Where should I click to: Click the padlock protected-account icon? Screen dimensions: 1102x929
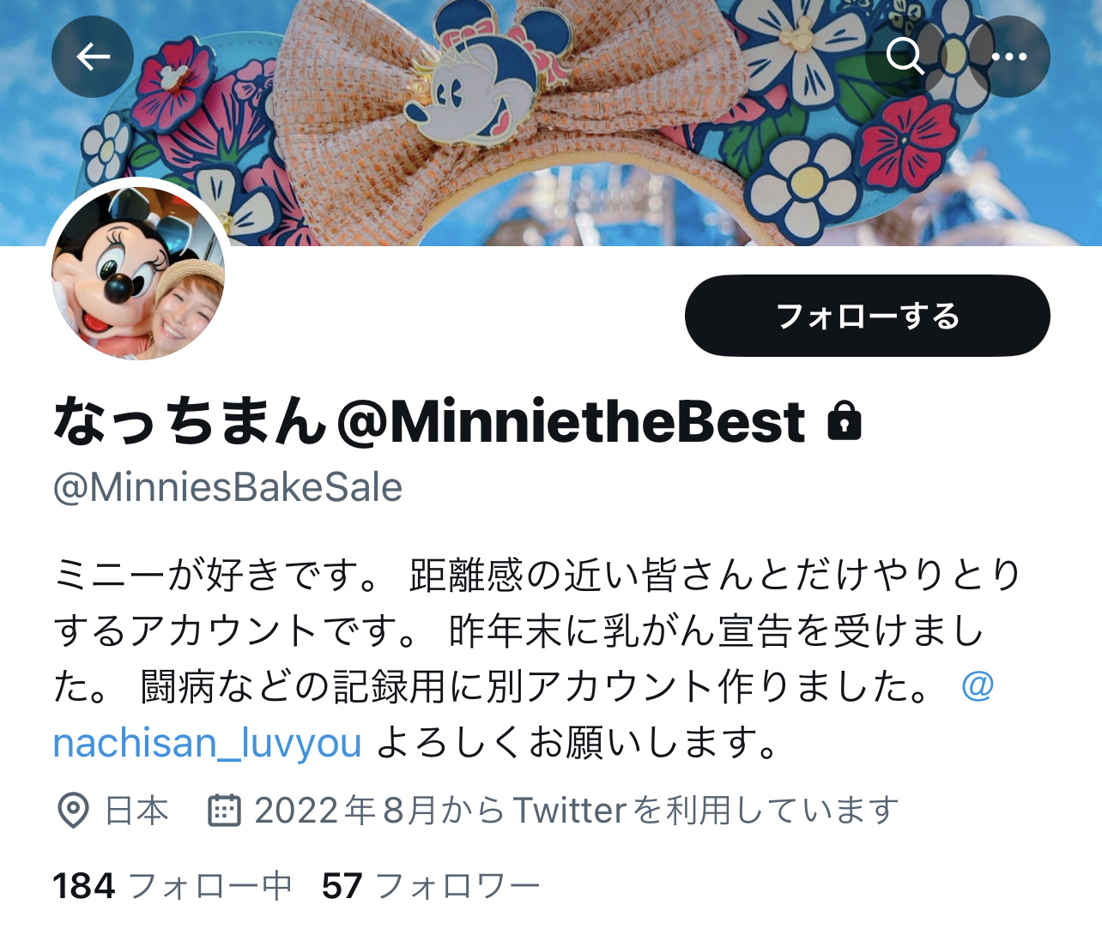coord(845,421)
